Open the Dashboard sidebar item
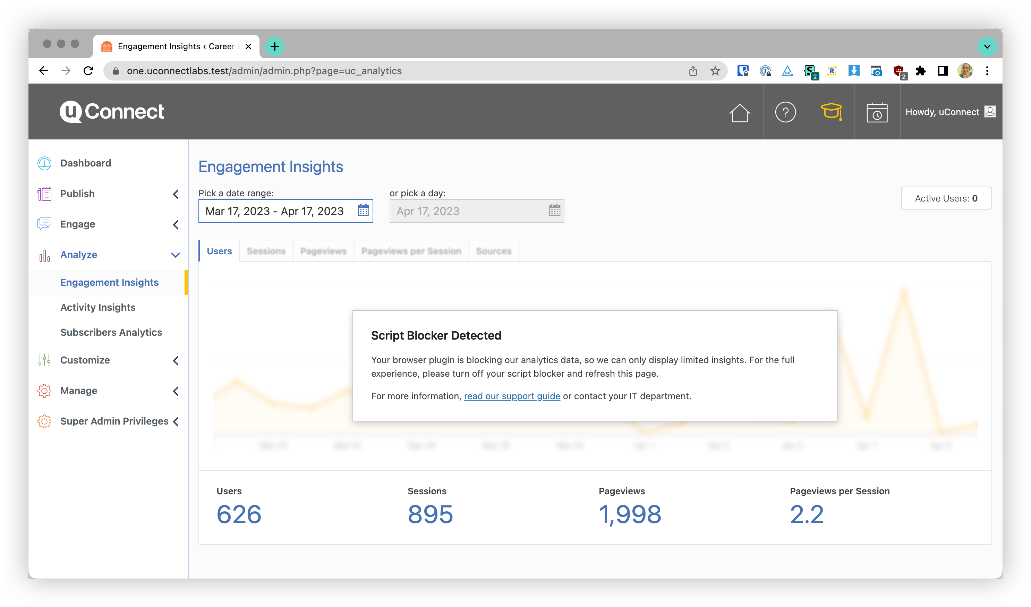 85,163
